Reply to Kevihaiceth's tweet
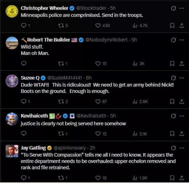The image size is (189, 183). [x=24, y=134]
